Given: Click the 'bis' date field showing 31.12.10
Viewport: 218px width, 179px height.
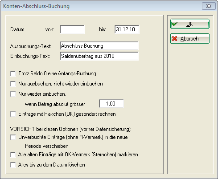Looking at the screenshot, I should click(x=127, y=29).
